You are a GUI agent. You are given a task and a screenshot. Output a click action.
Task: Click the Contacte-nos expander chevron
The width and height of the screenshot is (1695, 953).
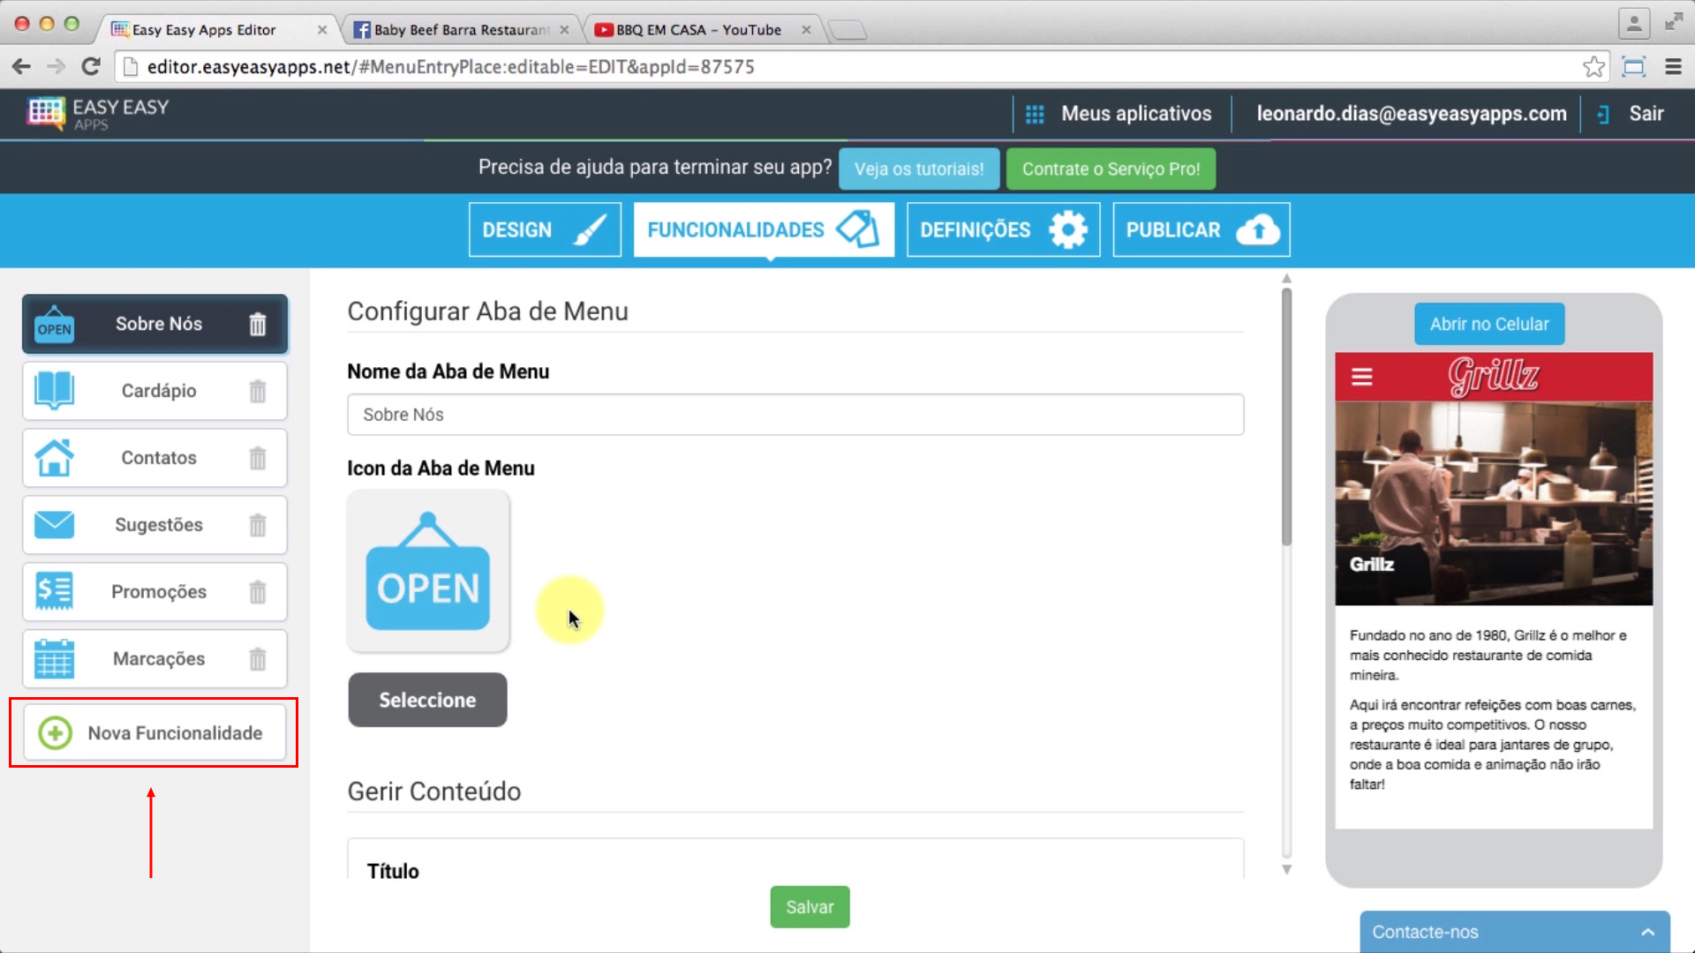tap(1651, 931)
